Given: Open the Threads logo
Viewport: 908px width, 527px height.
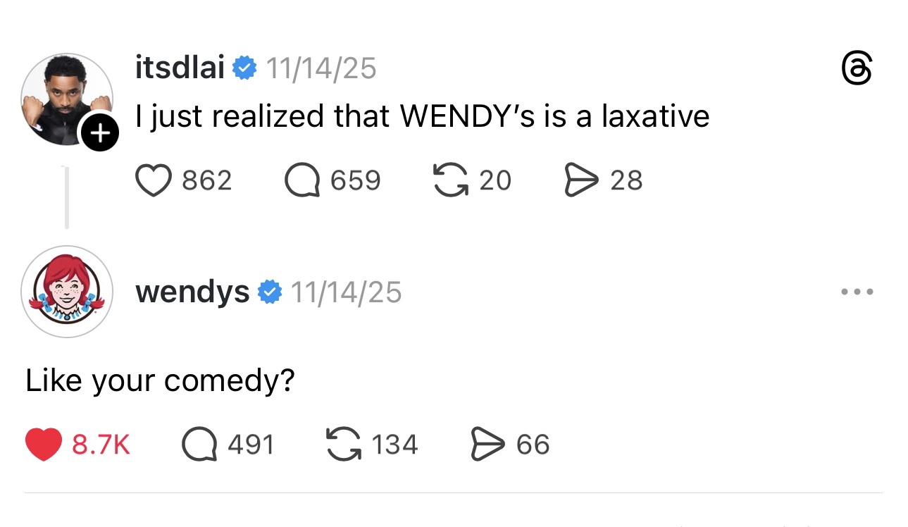Looking at the screenshot, I should pyautogui.click(x=857, y=69).
